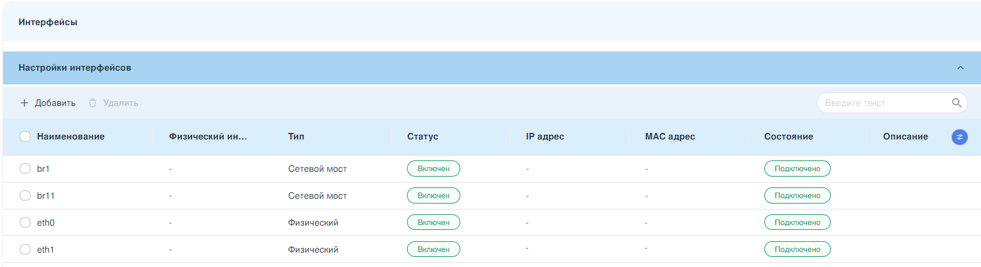The width and height of the screenshot is (981, 267).
Task: Click the Состояние column header
Action: click(788, 136)
